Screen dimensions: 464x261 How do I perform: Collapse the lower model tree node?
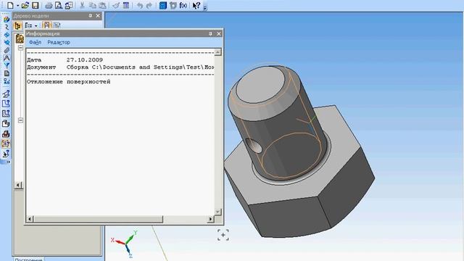pos(20,120)
